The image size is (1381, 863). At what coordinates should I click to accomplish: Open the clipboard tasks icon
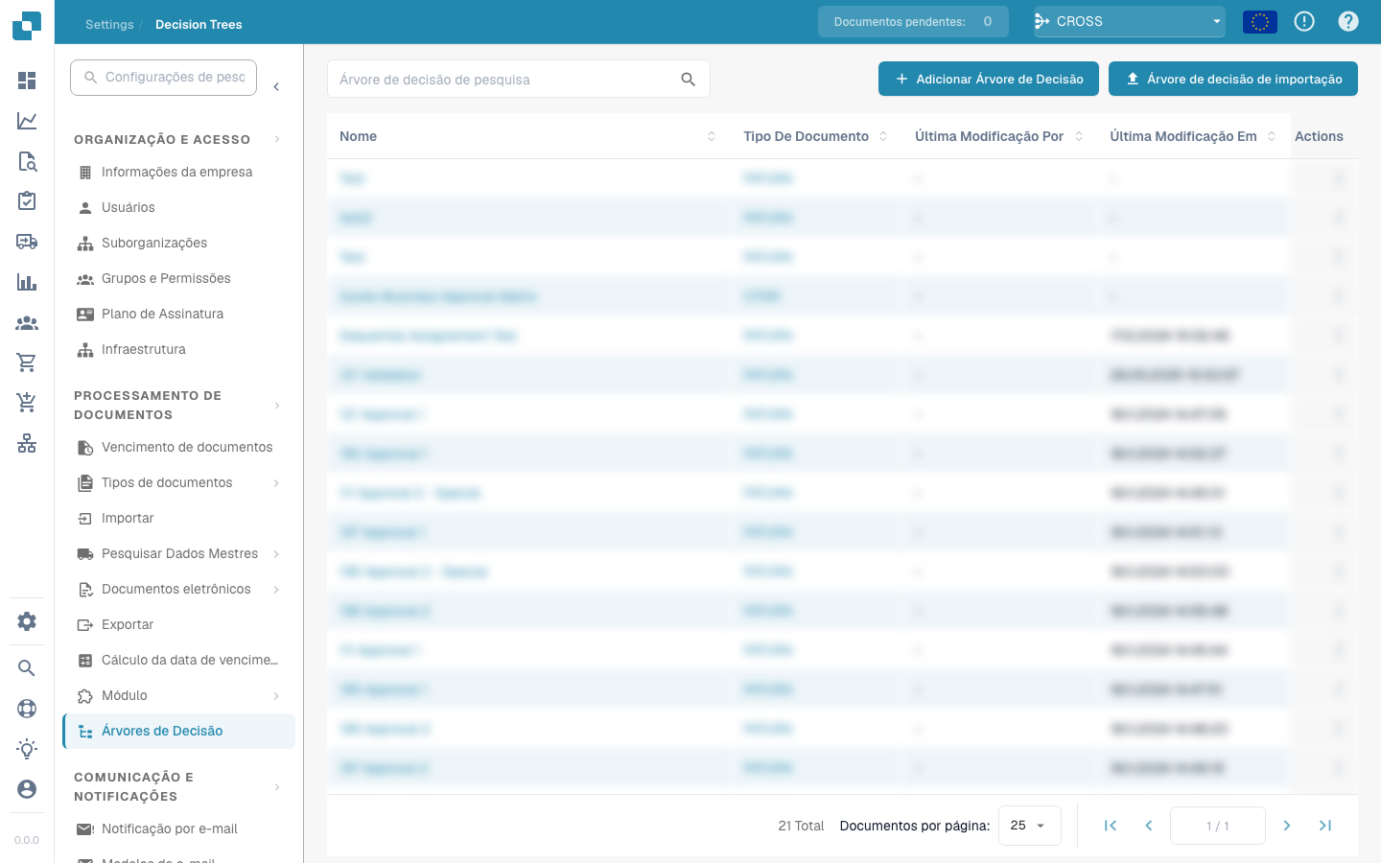pyautogui.click(x=27, y=201)
